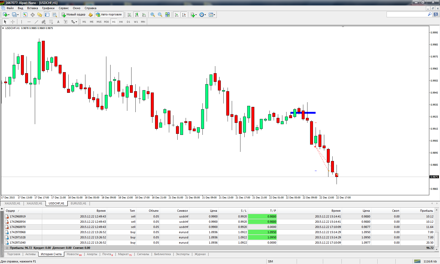
Task: Select the Fibonacci retracement tool
Action: (51, 22)
